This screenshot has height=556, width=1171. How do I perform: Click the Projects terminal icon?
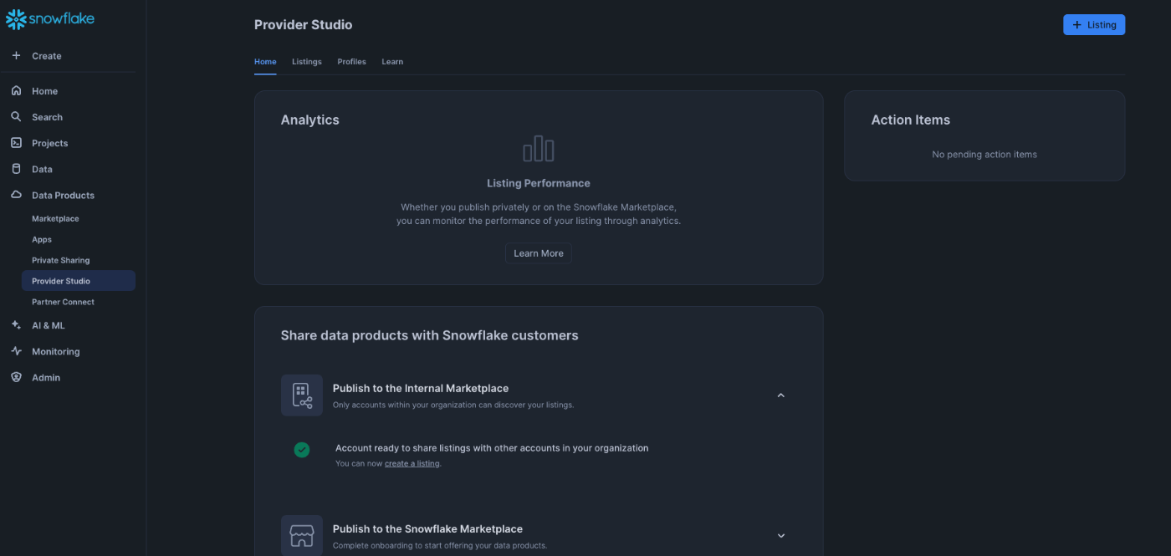click(x=16, y=143)
